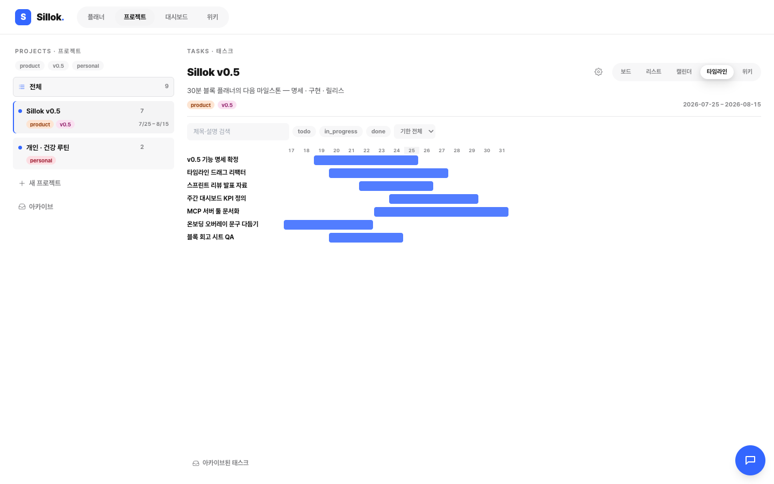Switch to the 플래너 tab
This screenshot has height=484, width=774.
click(x=96, y=17)
